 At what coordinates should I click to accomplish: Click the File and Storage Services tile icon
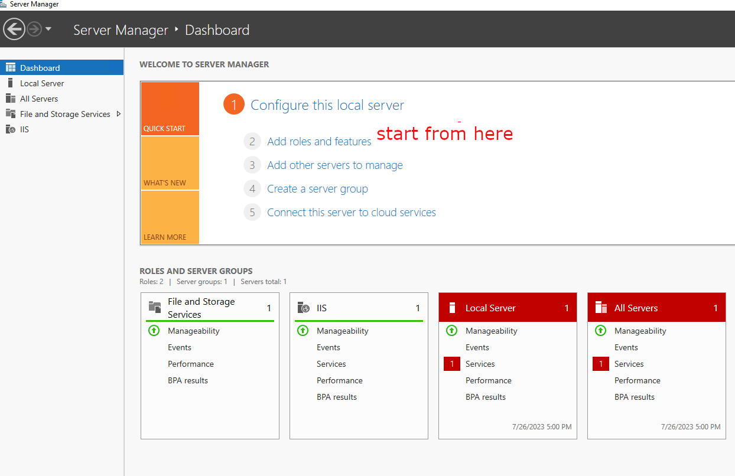(x=155, y=307)
